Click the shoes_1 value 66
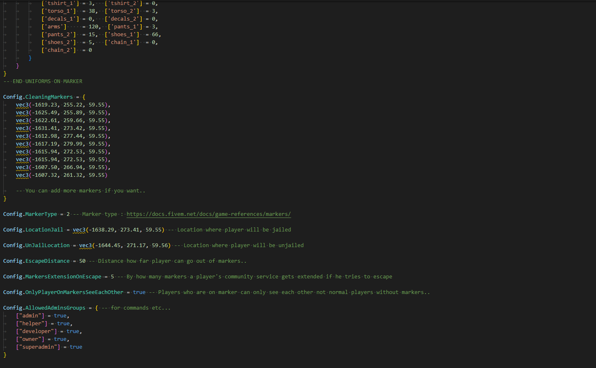 [155, 35]
